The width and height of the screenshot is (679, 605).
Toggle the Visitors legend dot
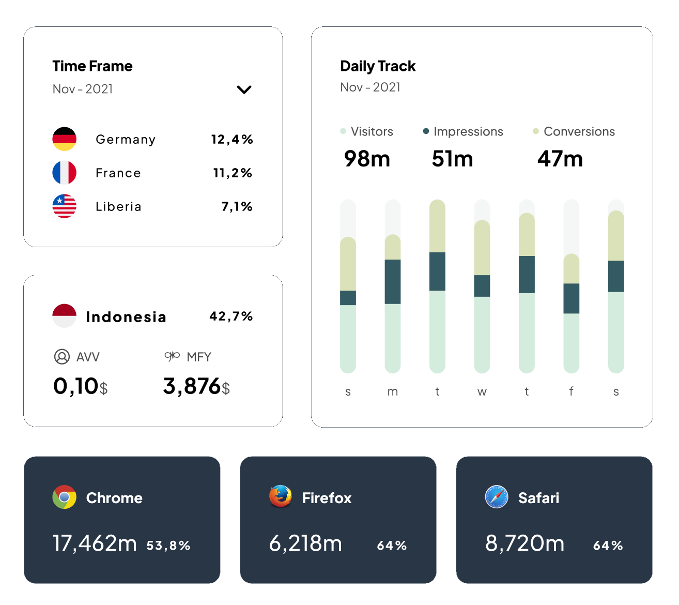click(x=343, y=131)
